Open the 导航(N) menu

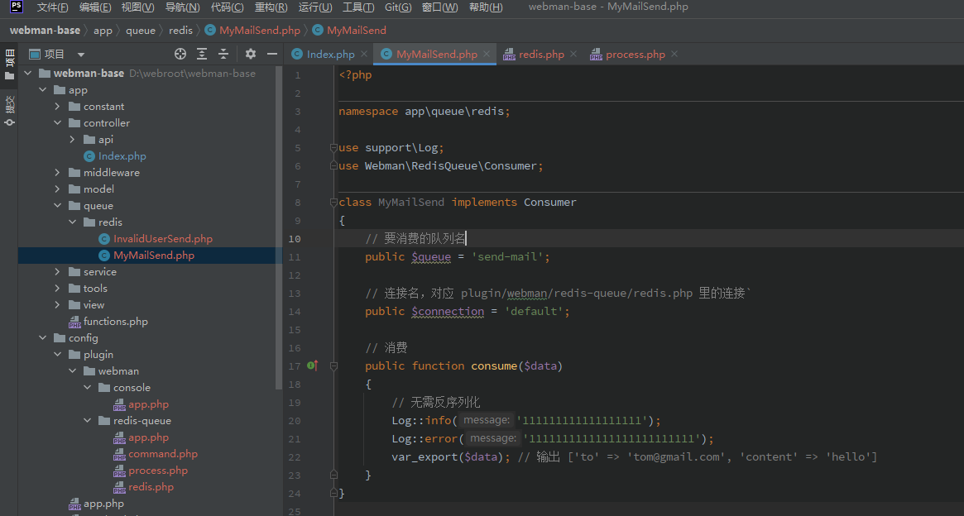point(183,7)
